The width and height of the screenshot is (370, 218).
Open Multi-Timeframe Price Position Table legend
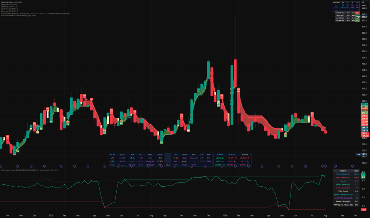[x=18, y=15]
